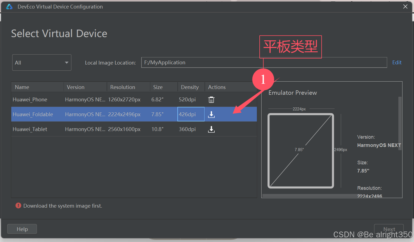Click the Emulator Preview heading

[x=293, y=93]
